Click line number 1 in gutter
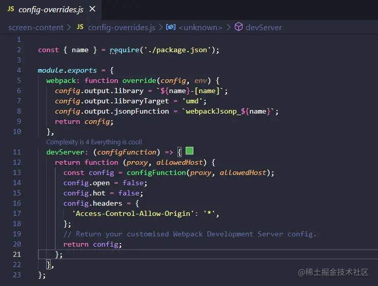This screenshot has width=378, height=286. 19,40
